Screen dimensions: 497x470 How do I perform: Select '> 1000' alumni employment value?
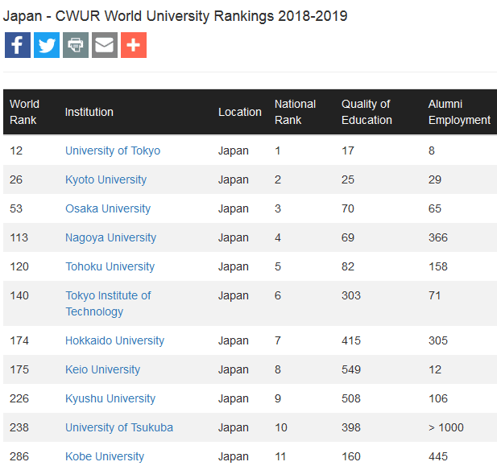click(446, 427)
